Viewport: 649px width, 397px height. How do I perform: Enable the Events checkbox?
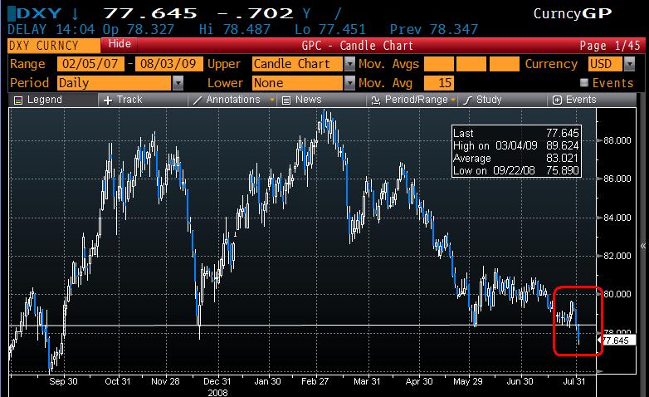pos(584,83)
